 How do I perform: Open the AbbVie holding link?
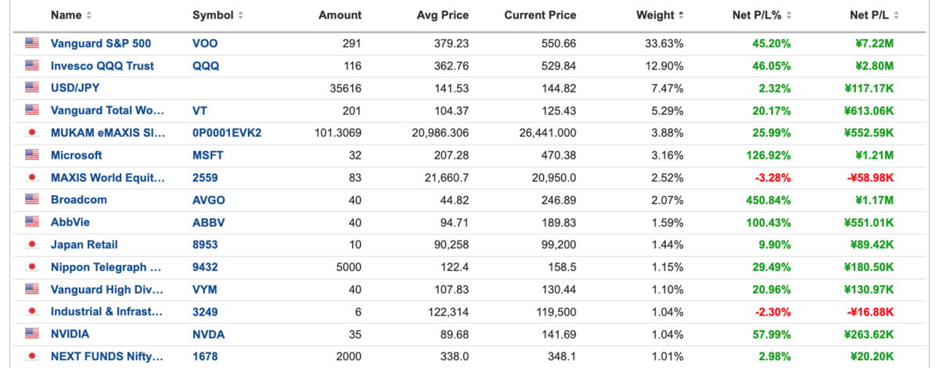tap(70, 222)
